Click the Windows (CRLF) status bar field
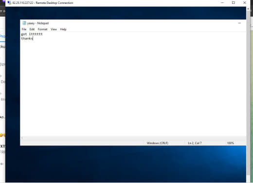 157,143
